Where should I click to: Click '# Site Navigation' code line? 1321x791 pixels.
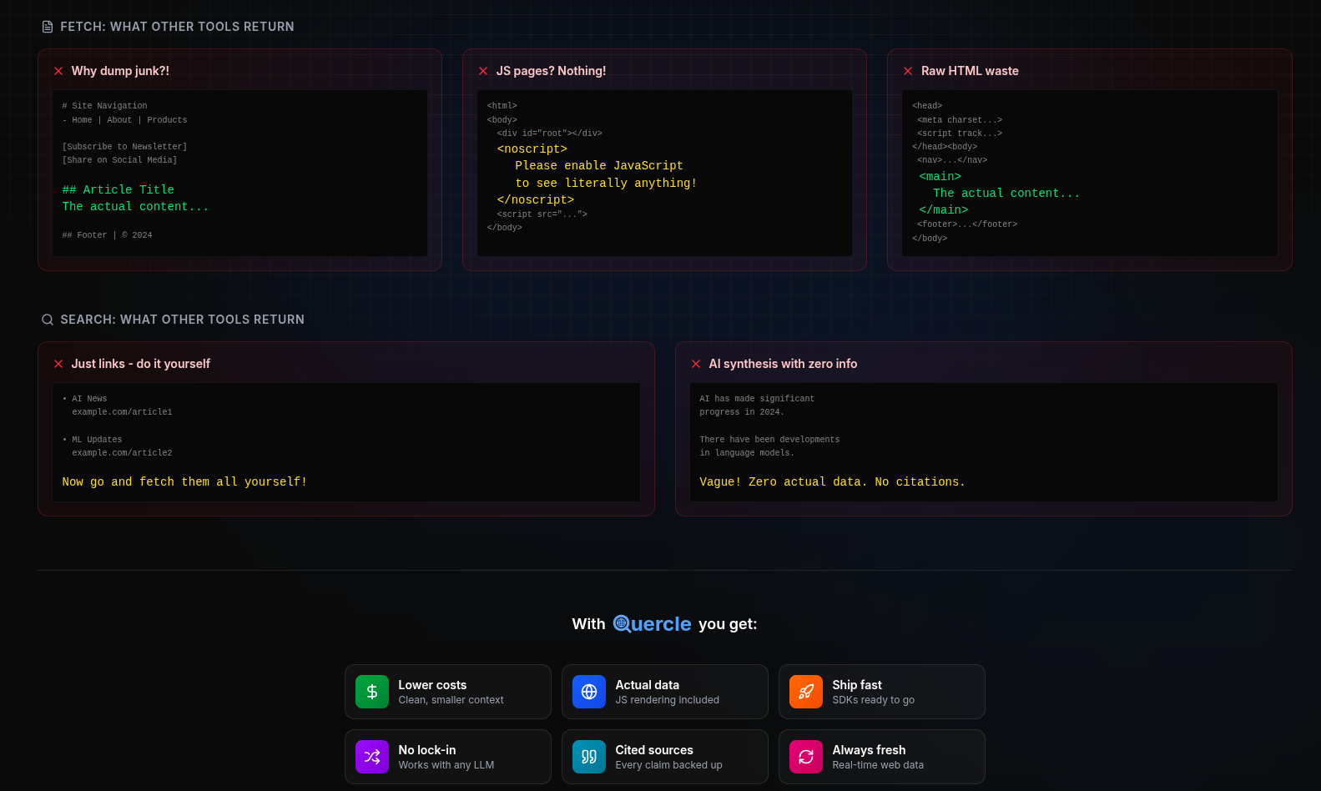click(104, 106)
